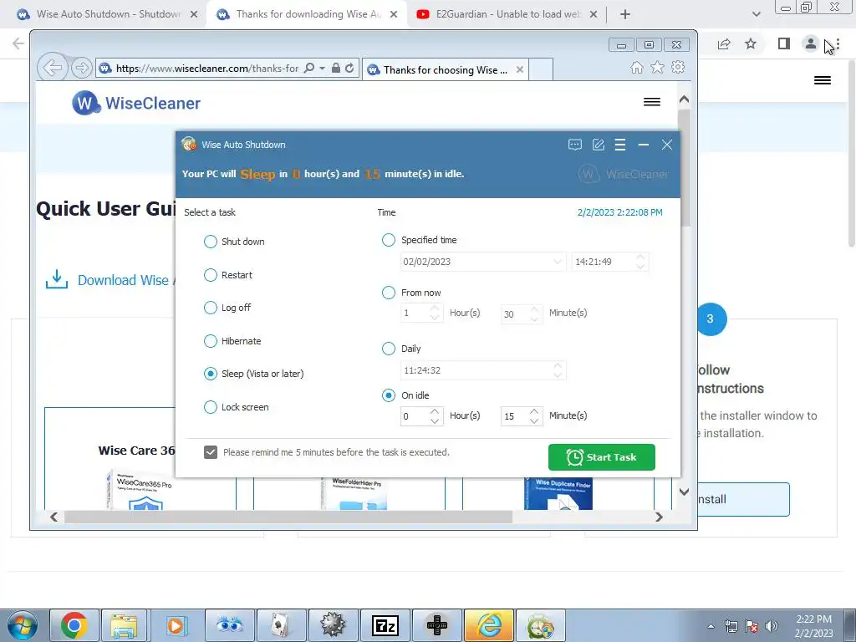The width and height of the screenshot is (856, 642).
Task: Select Log off task option
Action: coord(210,308)
